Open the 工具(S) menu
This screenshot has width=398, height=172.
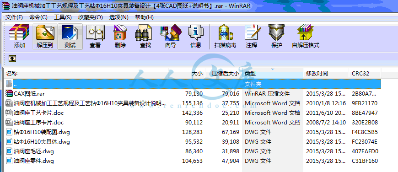[63, 17]
